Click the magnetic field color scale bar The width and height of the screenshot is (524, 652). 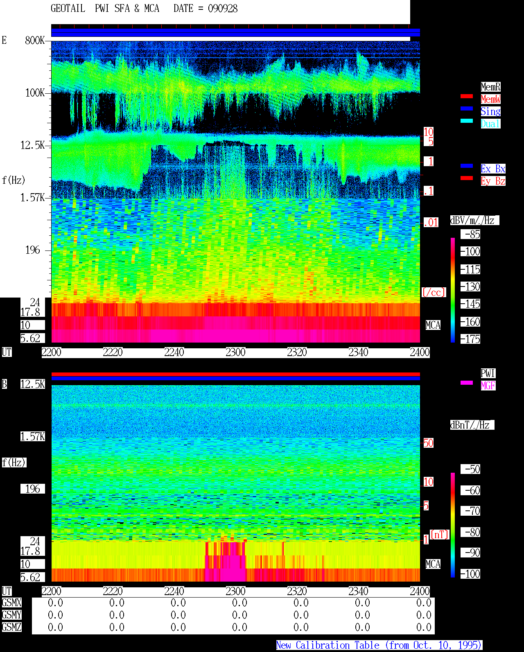(453, 525)
